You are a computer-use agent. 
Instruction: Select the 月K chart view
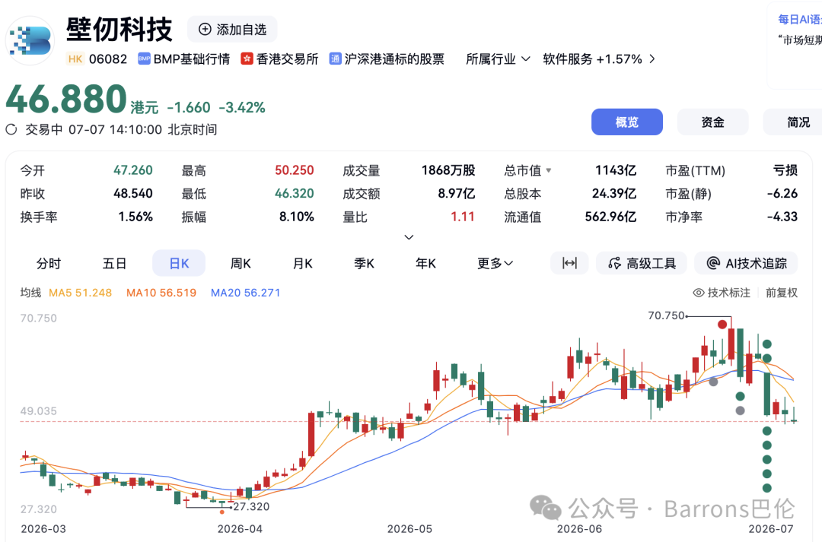[302, 264]
